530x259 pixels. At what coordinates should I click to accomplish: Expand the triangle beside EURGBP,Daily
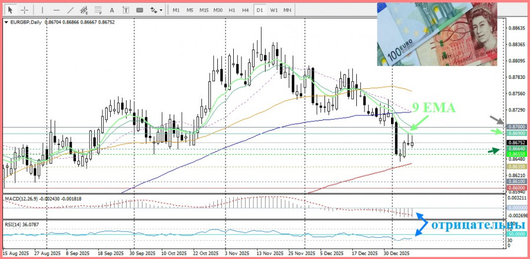pyautogui.click(x=6, y=22)
